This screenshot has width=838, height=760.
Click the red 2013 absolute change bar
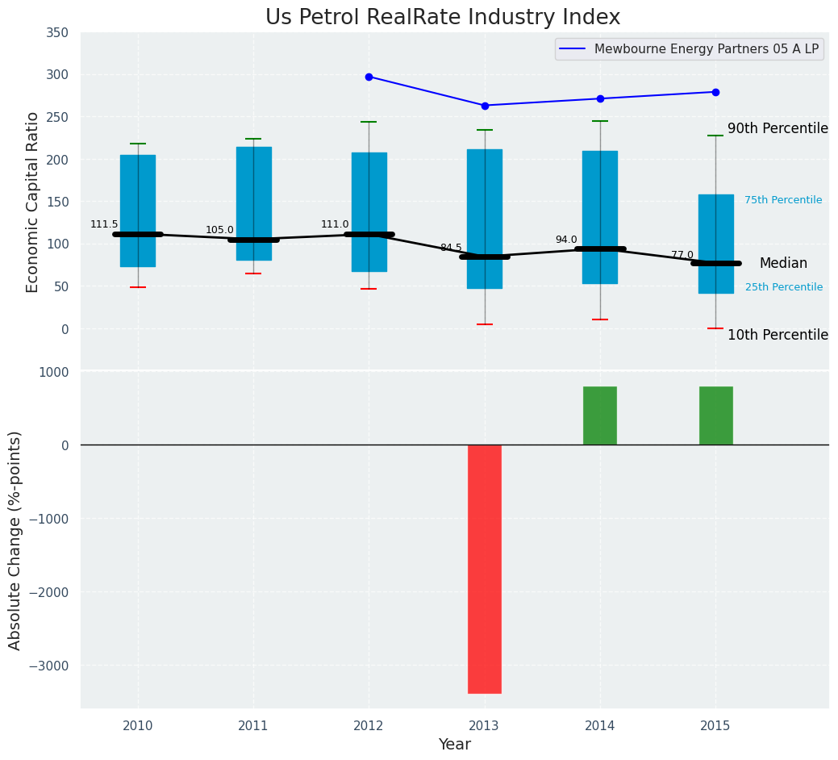click(x=485, y=569)
